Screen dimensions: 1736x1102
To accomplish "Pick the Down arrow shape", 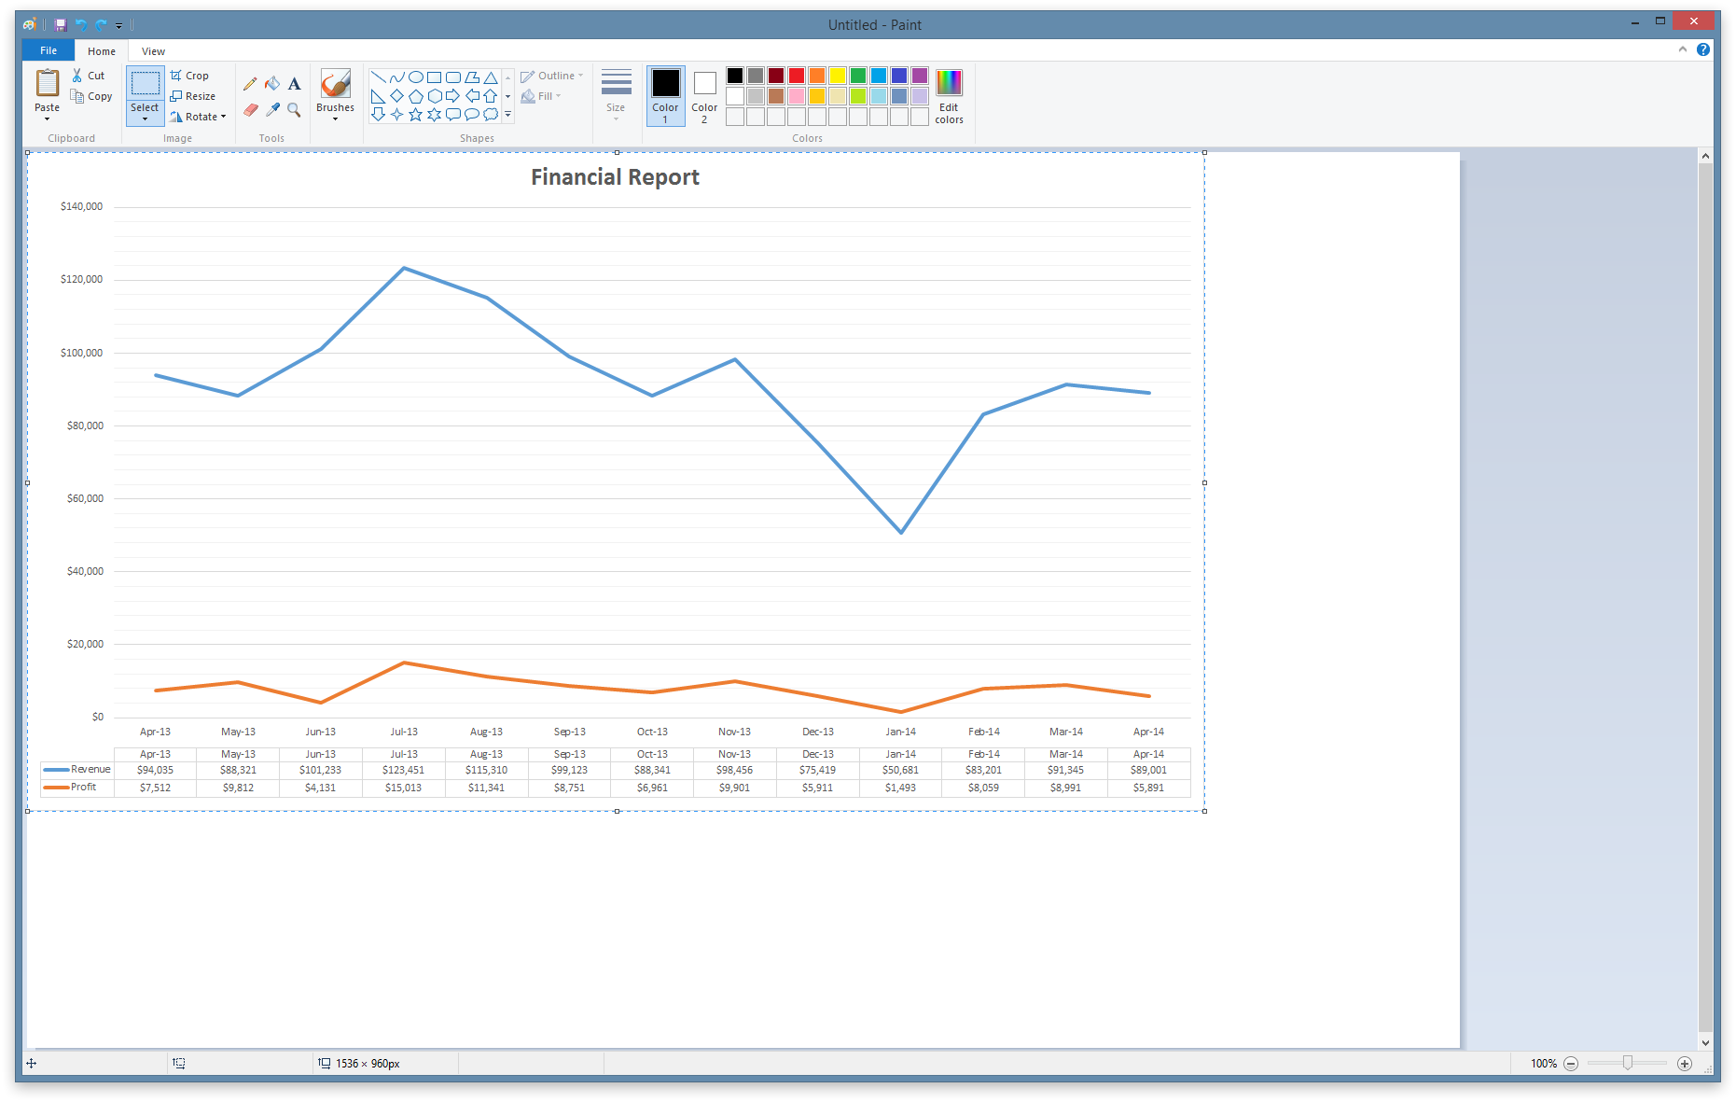I will [379, 115].
